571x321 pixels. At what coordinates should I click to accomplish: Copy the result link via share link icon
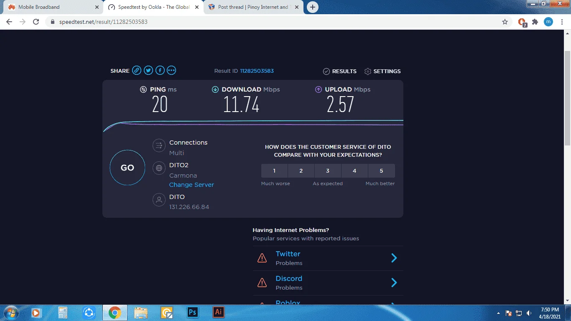tap(137, 71)
